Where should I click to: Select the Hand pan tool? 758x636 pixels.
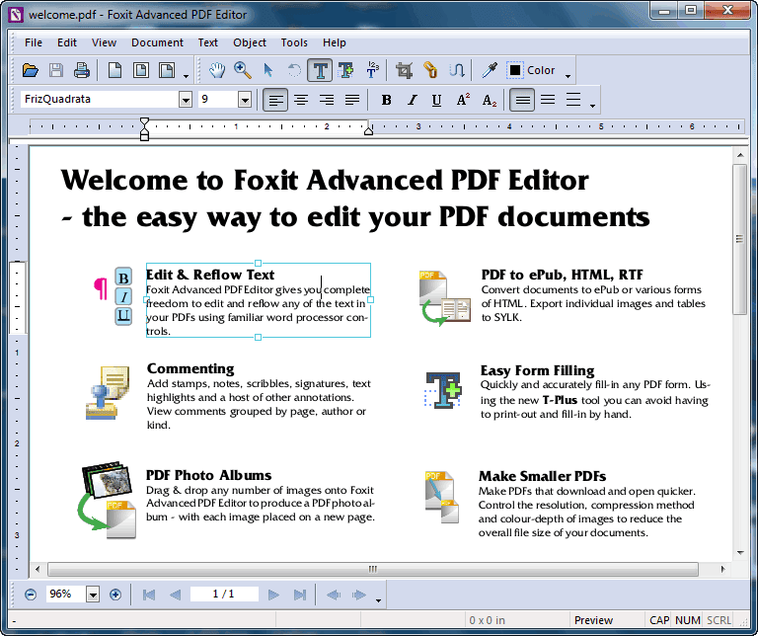point(217,71)
